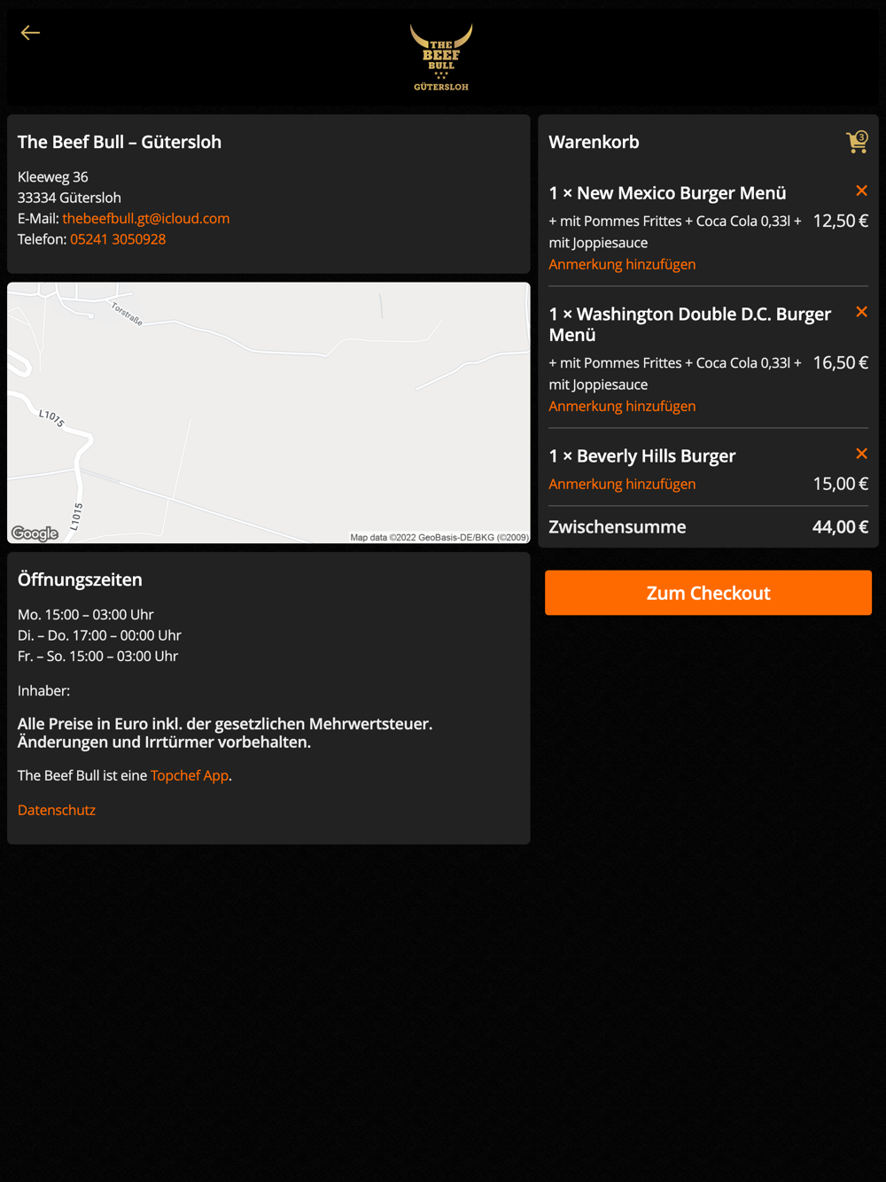
Task: Remove New Mexico Burger Menü from cart
Action: pyautogui.click(x=861, y=191)
